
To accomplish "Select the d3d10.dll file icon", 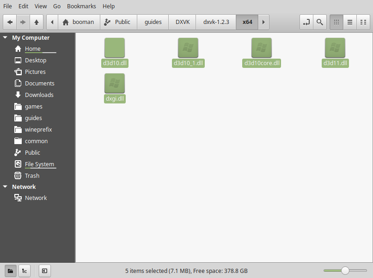I will [x=115, y=48].
